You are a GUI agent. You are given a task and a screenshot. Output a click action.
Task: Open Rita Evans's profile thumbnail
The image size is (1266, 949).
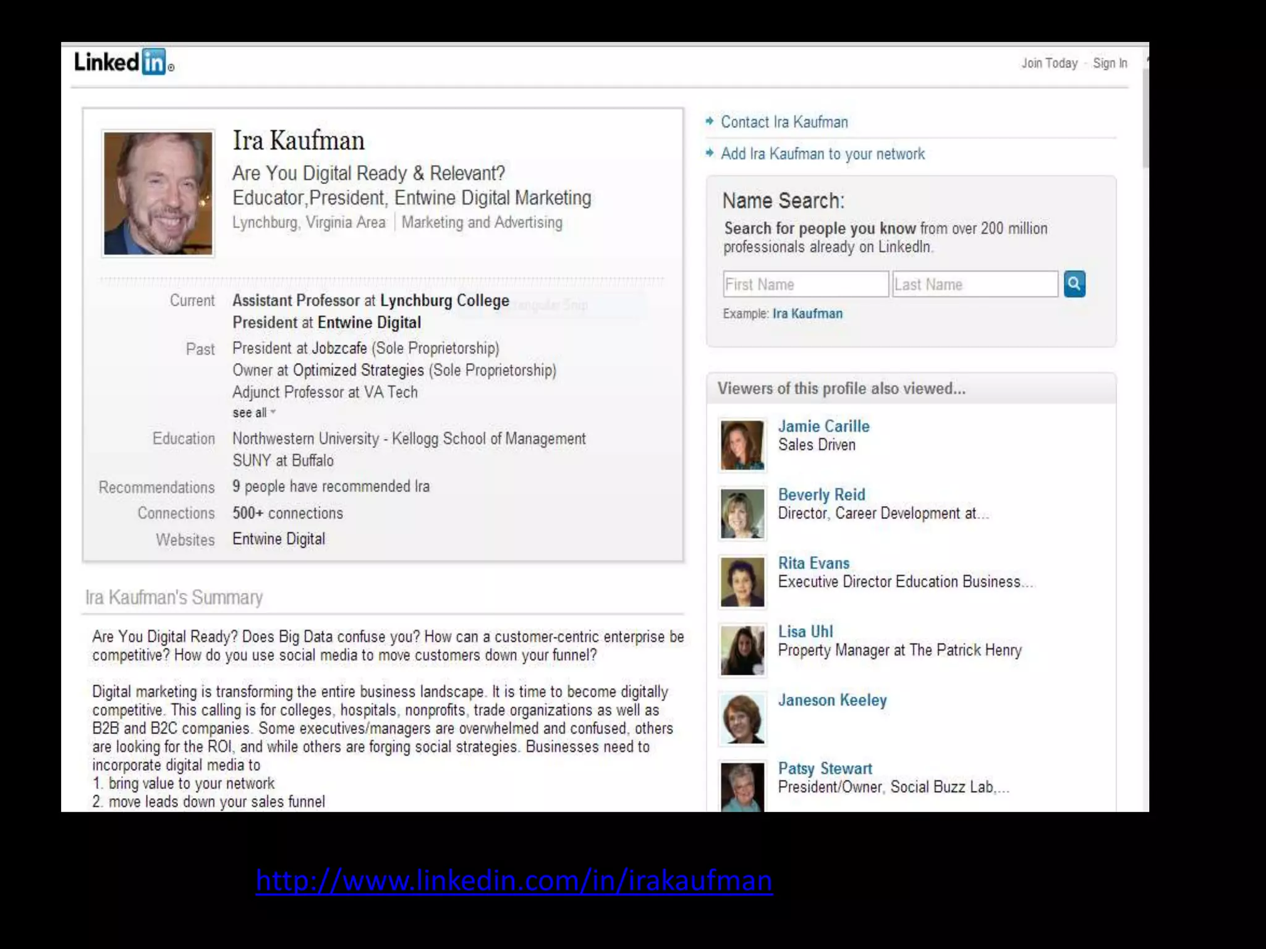(742, 582)
